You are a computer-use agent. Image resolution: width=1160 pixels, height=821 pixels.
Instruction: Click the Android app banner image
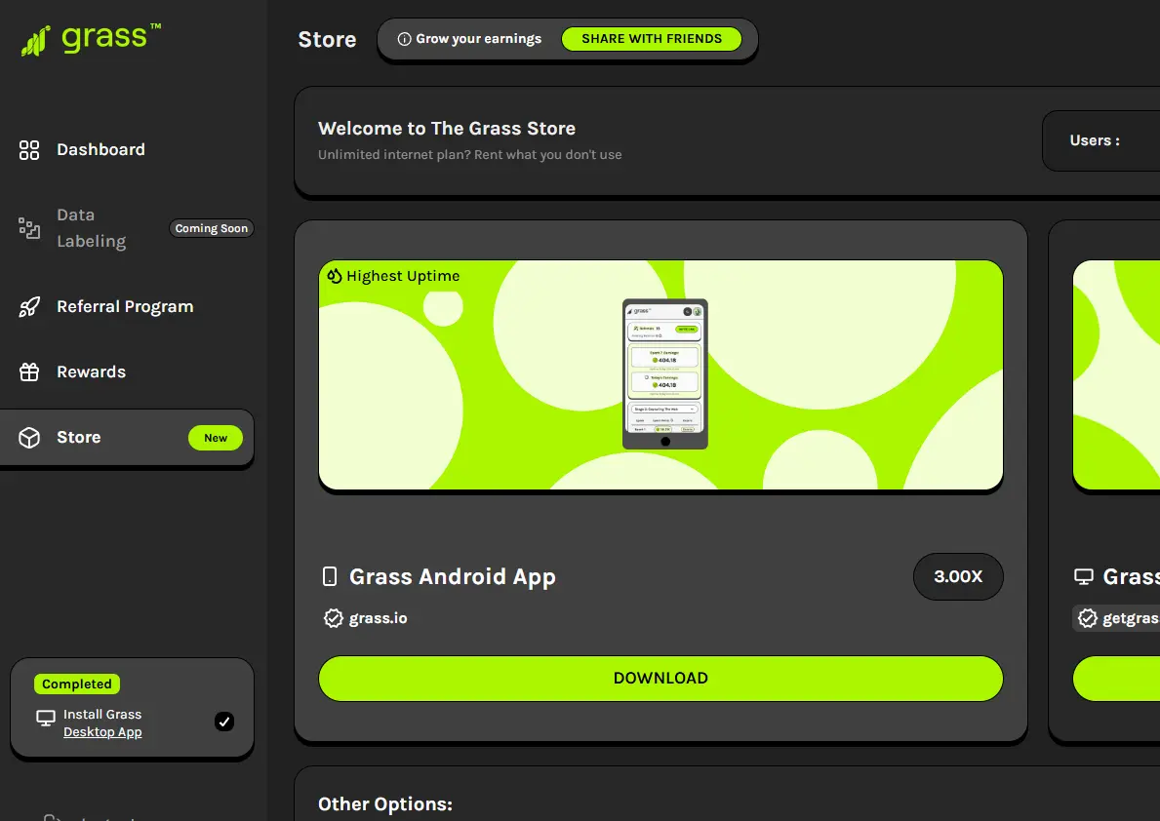(x=660, y=375)
